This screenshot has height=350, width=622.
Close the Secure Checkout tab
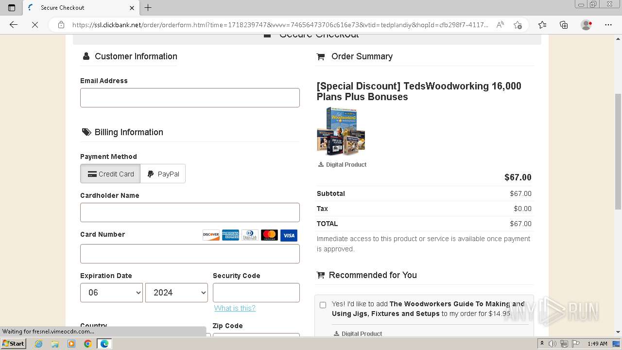click(132, 8)
